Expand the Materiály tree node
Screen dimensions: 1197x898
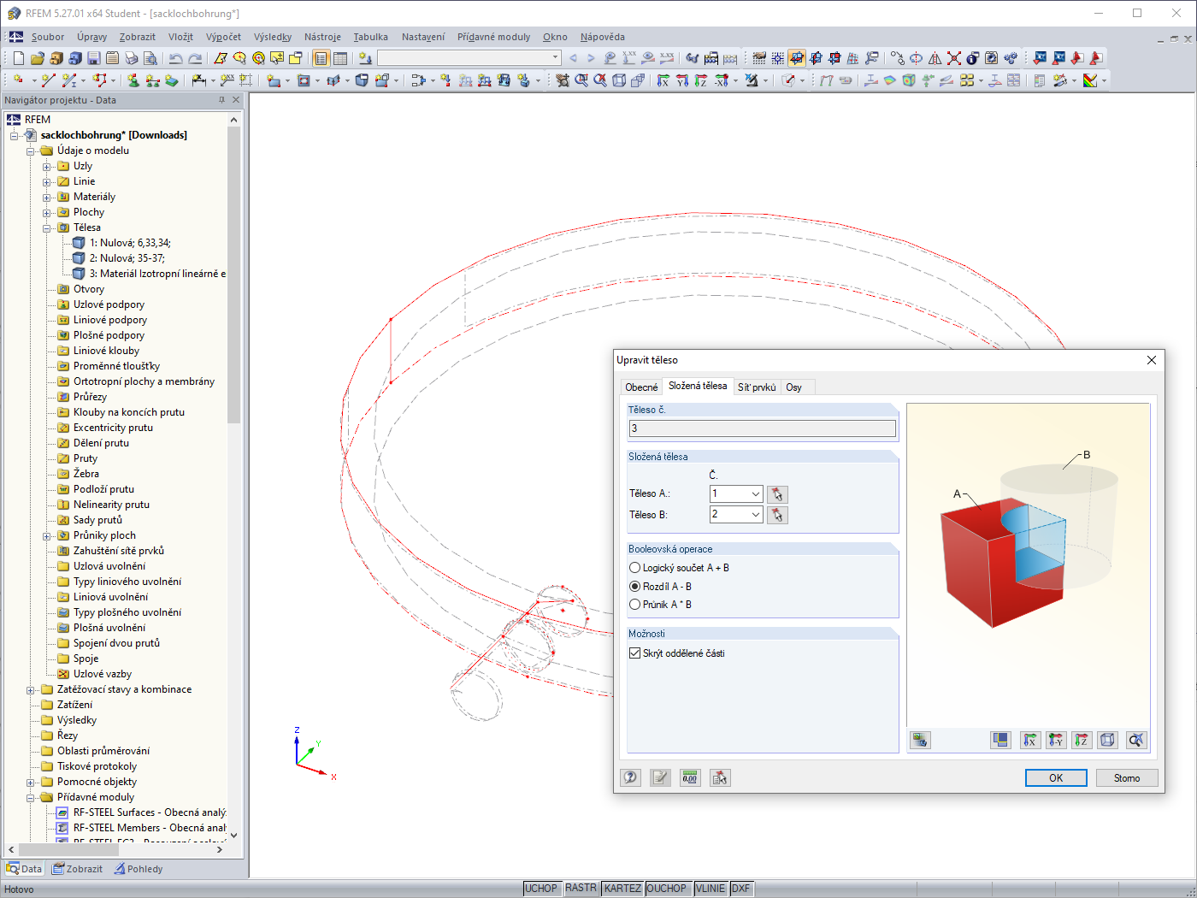[x=47, y=198]
